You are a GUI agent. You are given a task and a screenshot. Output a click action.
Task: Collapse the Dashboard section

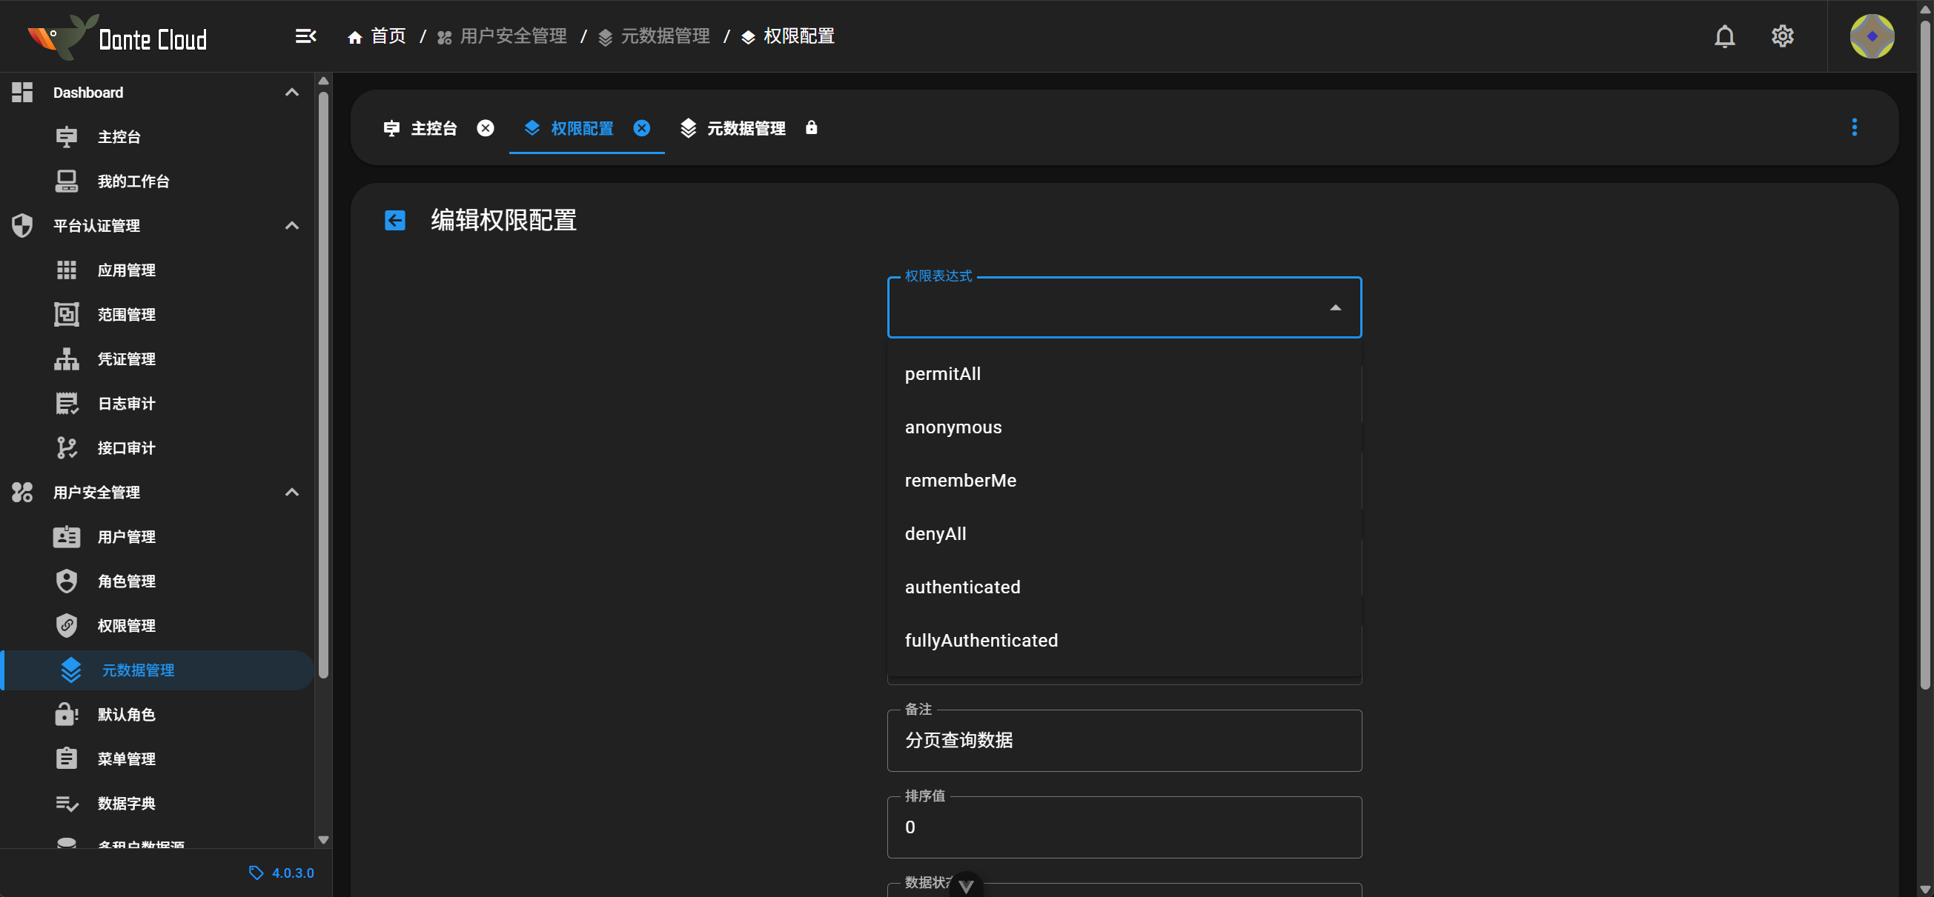(x=292, y=92)
